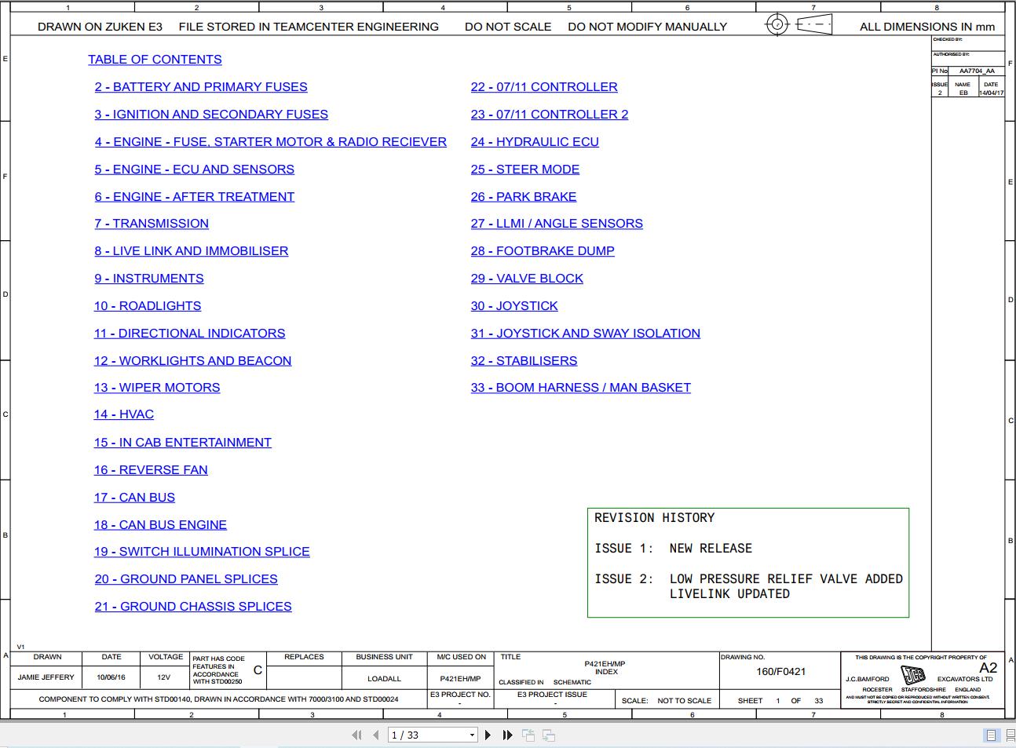This screenshot has width=1016, height=748.
Task: Click the JCB logo in title block
Action: (913, 676)
